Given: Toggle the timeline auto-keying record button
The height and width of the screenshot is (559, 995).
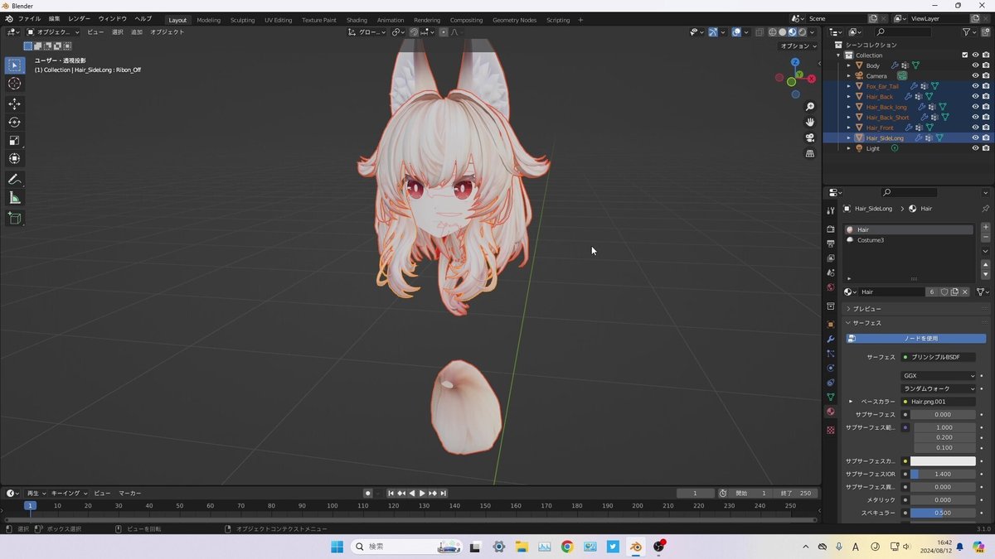Looking at the screenshot, I should coord(367,493).
